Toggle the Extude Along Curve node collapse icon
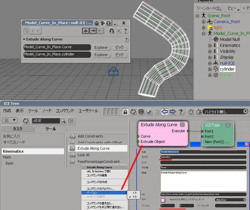Image resolution: width=250 pixels, height=210 pixels. click(x=182, y=124)
